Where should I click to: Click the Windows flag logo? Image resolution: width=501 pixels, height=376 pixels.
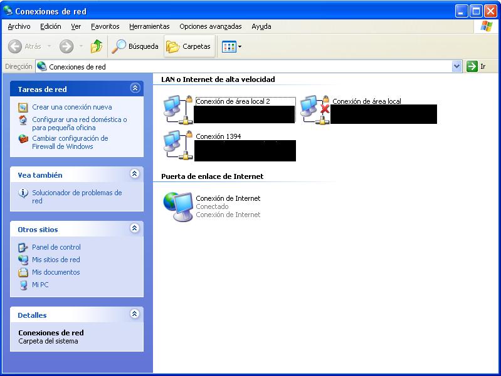(x=486, y=26)
